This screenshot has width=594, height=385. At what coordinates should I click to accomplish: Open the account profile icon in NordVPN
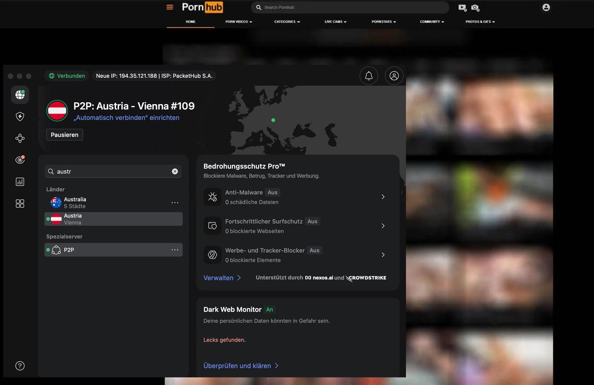pyautogui.click(x=394, y=75)
